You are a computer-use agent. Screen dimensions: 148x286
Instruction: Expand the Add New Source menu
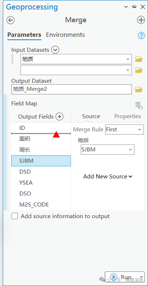[108, 177]
